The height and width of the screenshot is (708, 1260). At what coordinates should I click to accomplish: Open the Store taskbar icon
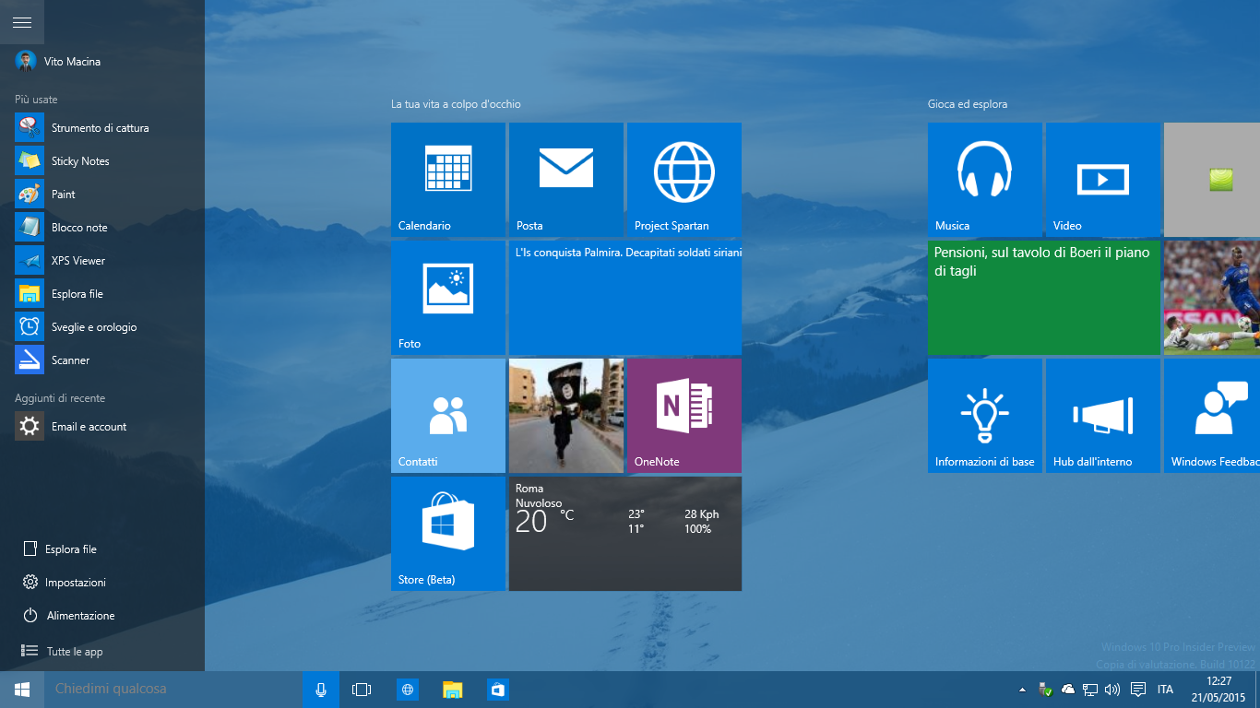[498, 690]
